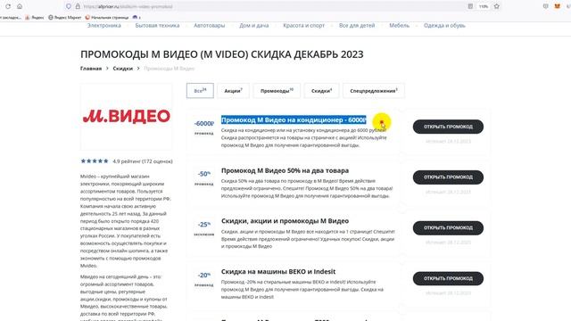This screenshot has width=571, height=321.
Task: Open tracking protection shield icon
Action: pyautogui.click(x=69, y=6)
